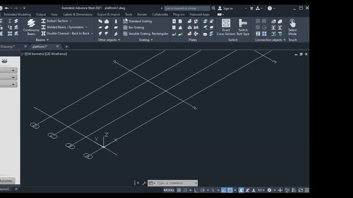Open the Double Channel Back to Back dropdown arrow
353x198 pixels.
coord(92,34)
